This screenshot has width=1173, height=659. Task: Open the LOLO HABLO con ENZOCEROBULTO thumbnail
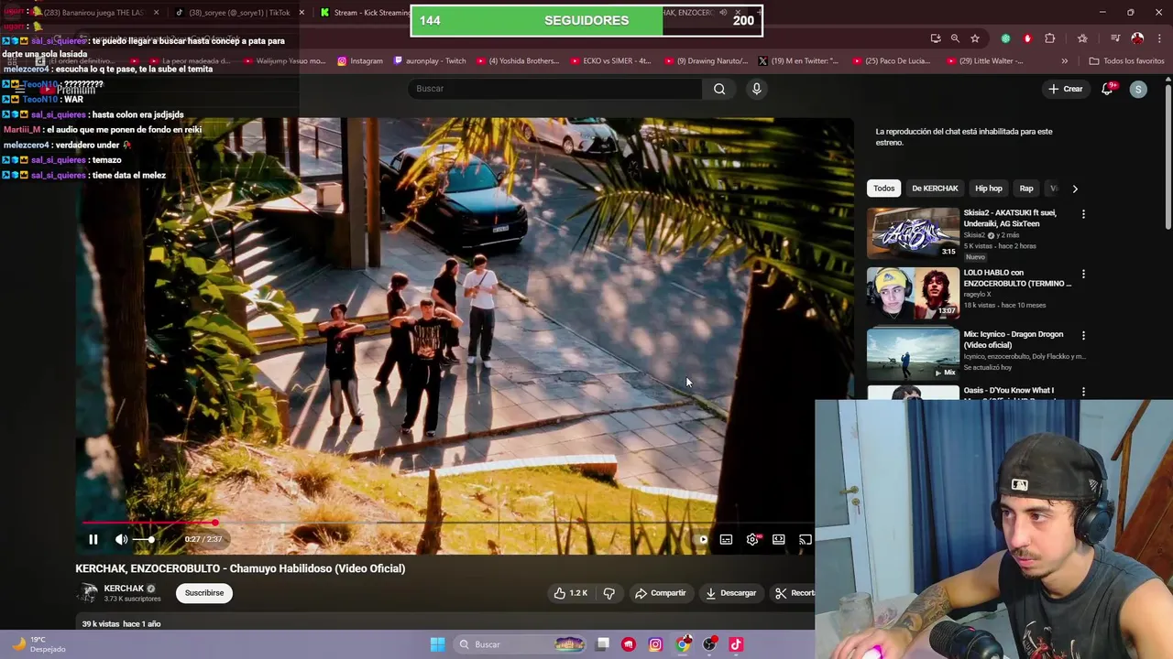coord(913,293)
